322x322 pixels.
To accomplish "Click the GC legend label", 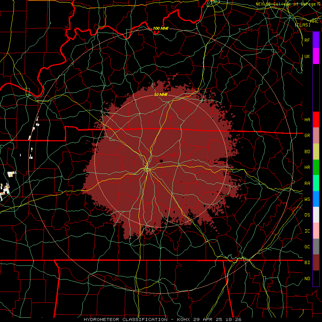I will click(307, 247).
